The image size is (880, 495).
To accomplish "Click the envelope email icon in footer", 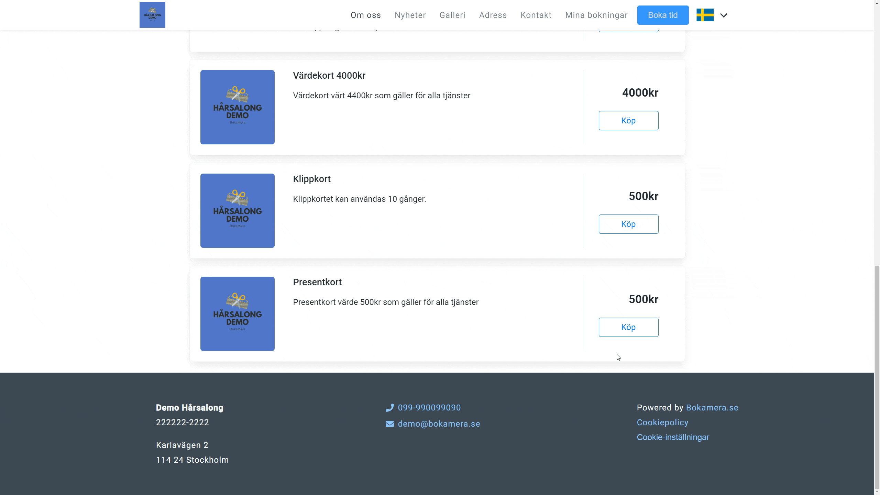I will pyautogui.click(x=389, y=424).
